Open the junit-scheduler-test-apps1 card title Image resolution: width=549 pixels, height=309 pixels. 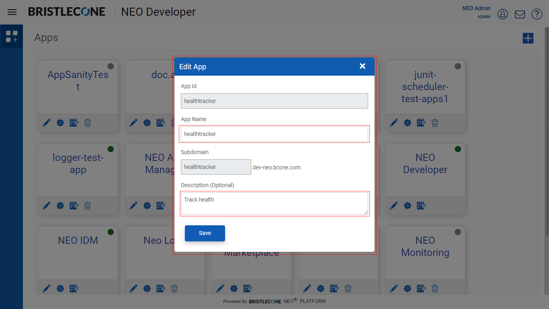(425, 87)
